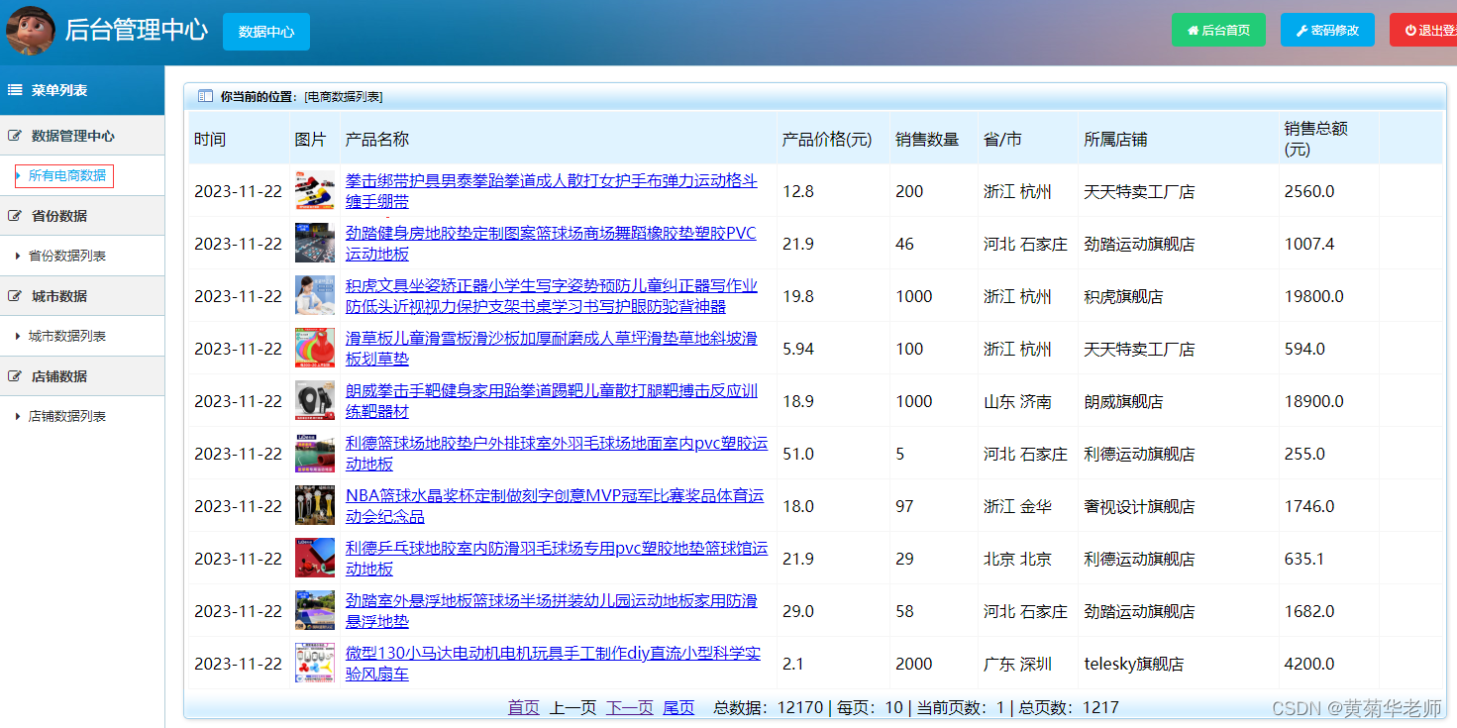Click the NBA trophy row thumbnail
The width and height of the screenshot is (1457, 728).
(315, 505)
